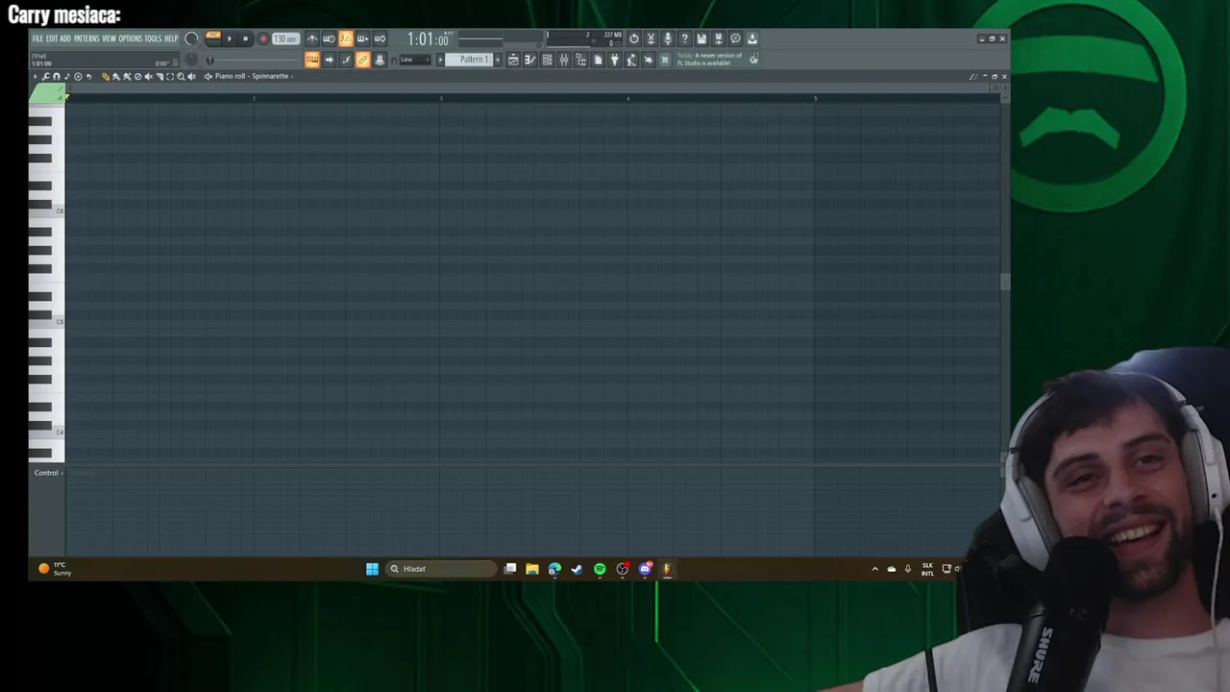1230x692 pixels.
Task: Toggle piano roll snap magnet icon
Action: pyautogui.click(x=57, y=76)
